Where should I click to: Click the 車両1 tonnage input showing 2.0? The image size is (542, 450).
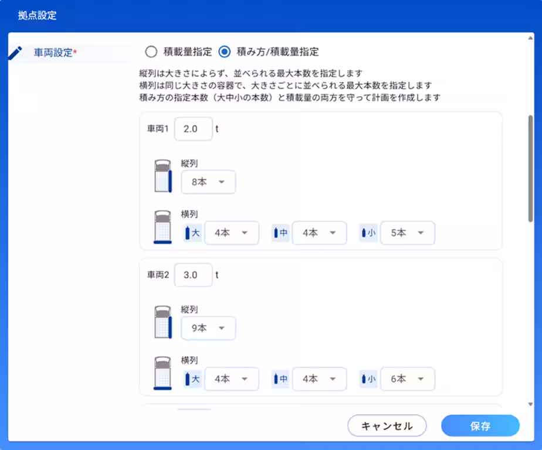click(x=194, y=129)
